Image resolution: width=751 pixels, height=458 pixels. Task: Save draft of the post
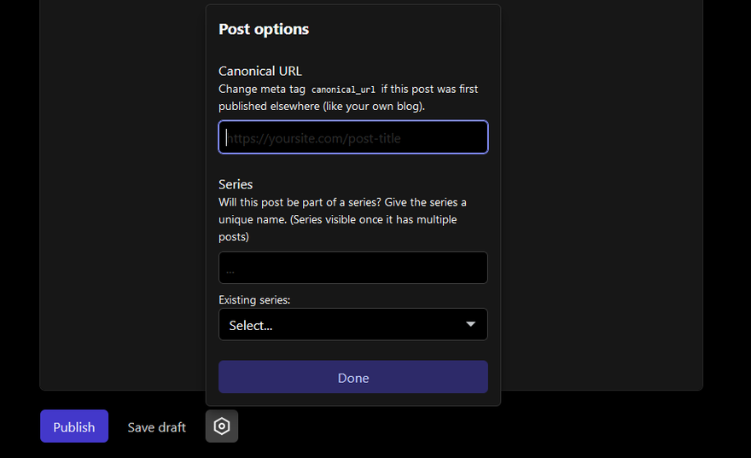[157, 427]
